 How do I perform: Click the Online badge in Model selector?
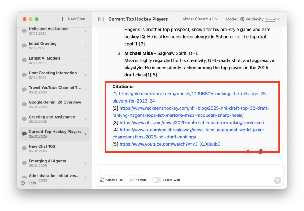coord(270,19)
